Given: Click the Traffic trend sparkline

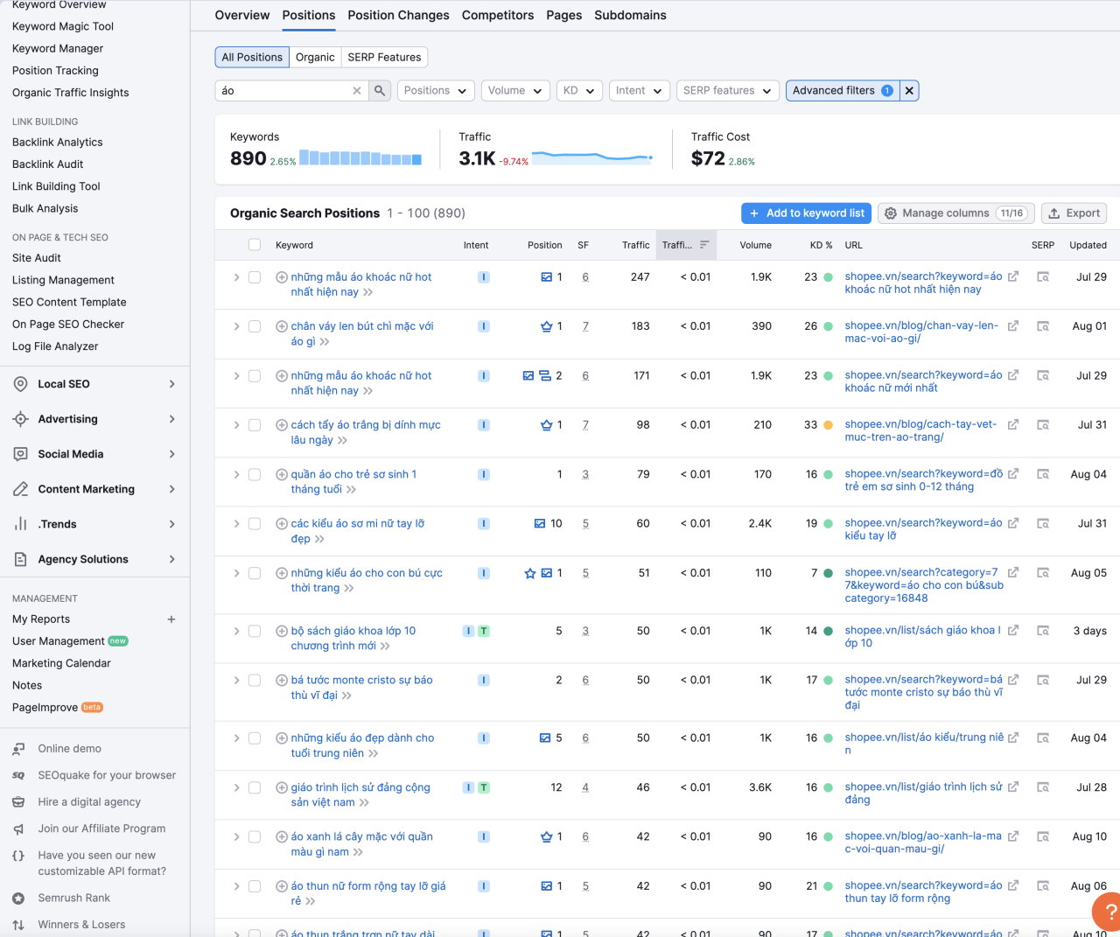Looking at the screenshot, I should point(592,157).
